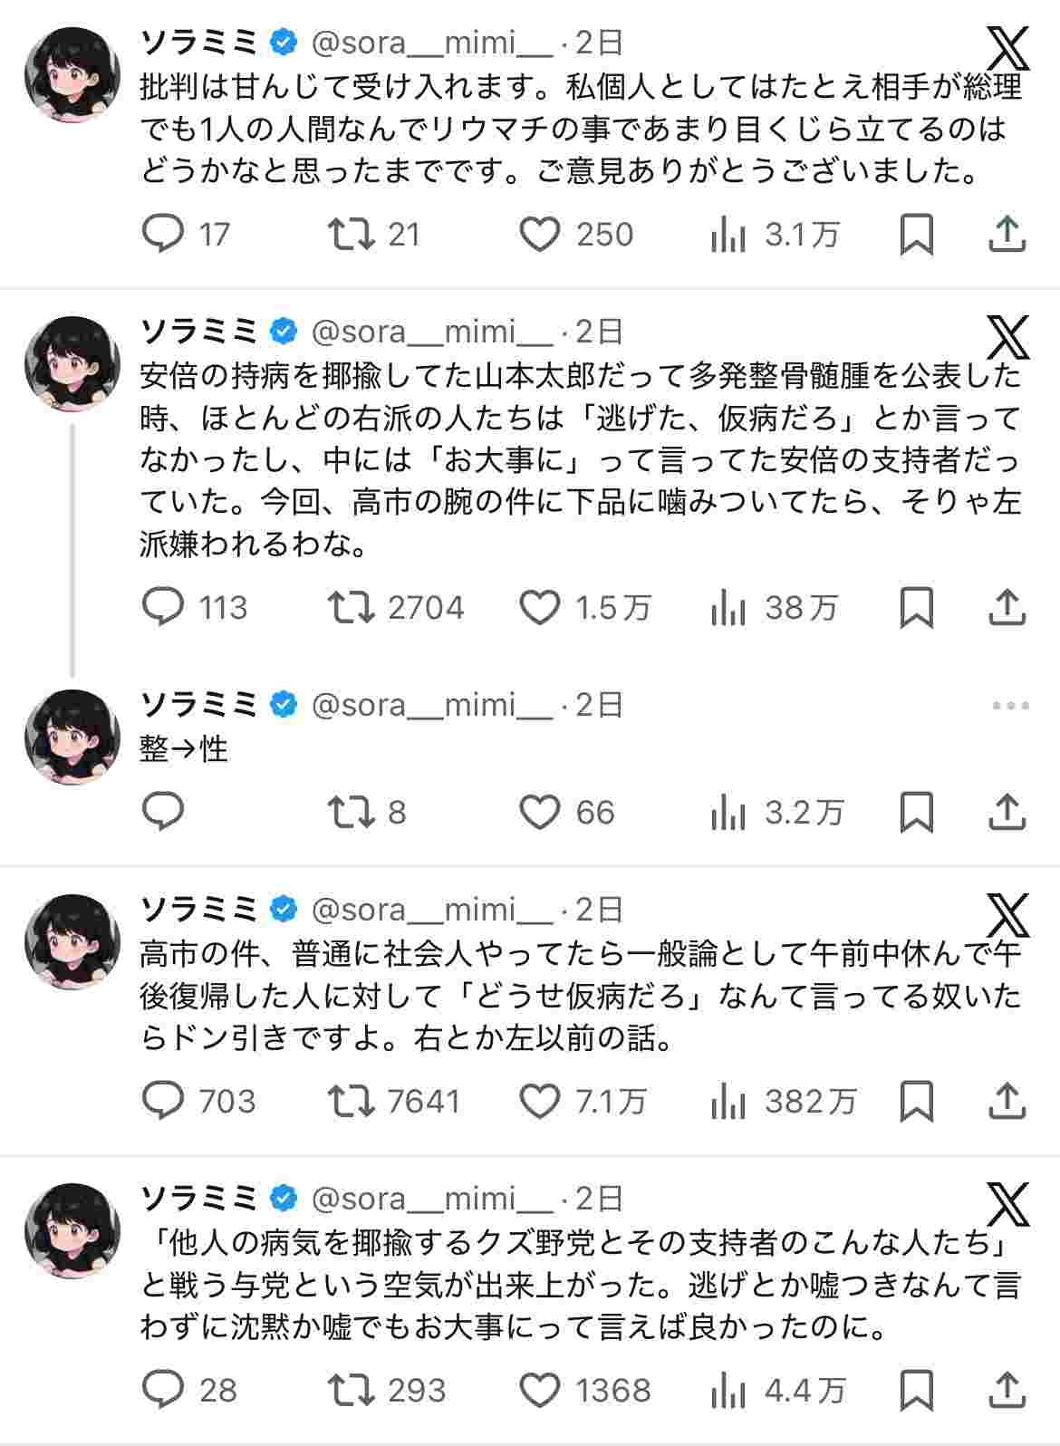Image resolution: width=1060 pixels, height=1446 pixels.
Task: Repost the tweet with 21 reposts
Action: pos(352,235)
